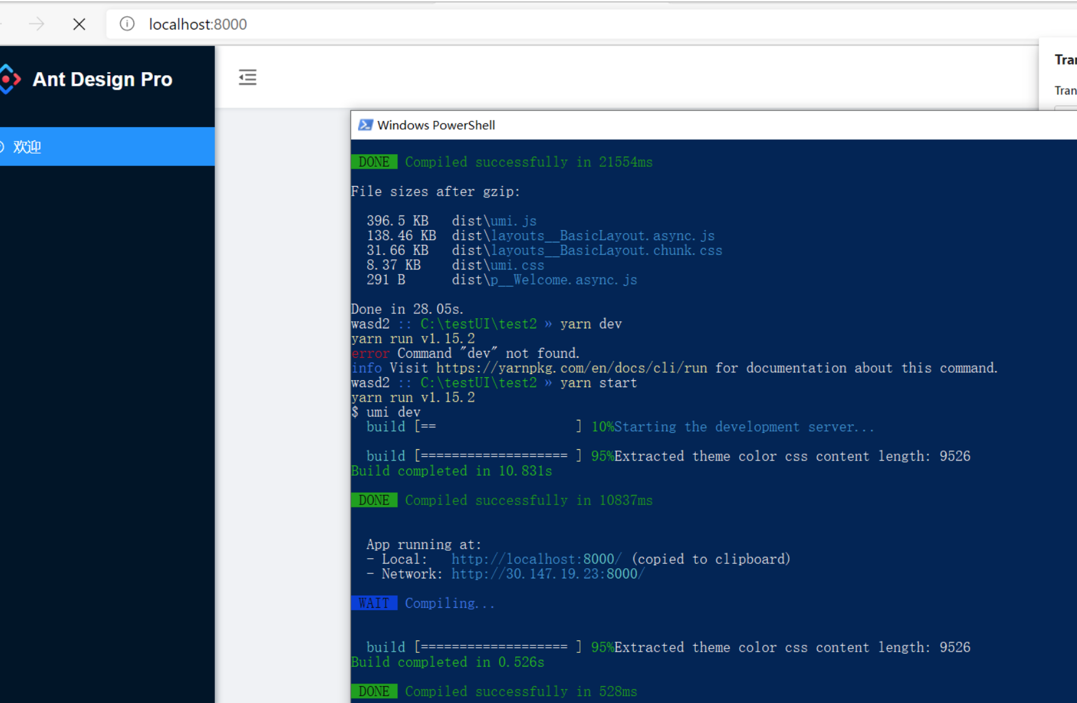Open the Ant Design Pro title link
This screenshot has width=1077, height=703.
coord(102,80)
